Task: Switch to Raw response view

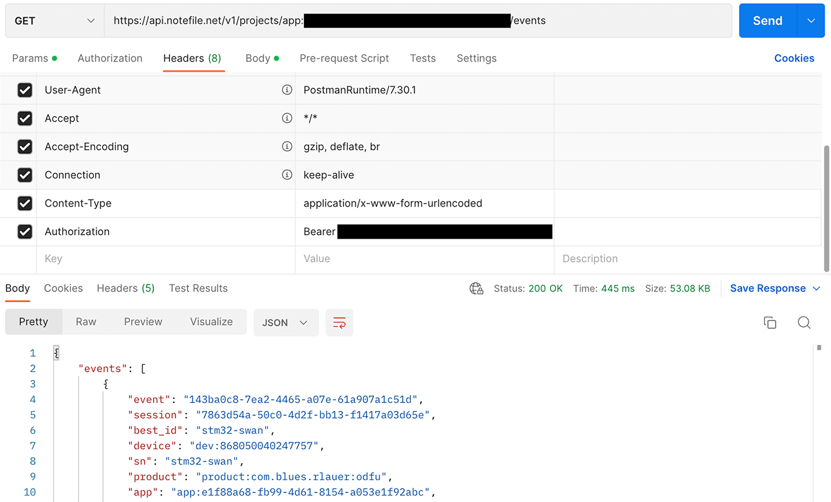Action: point(86,322)
